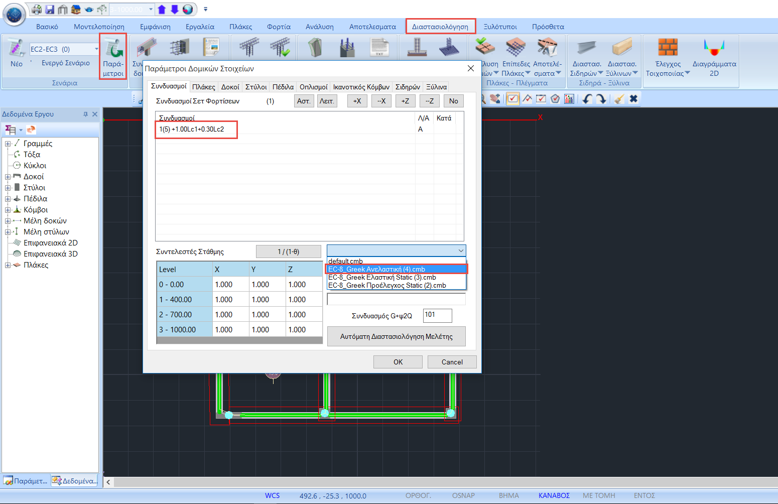Click the pin icon of Δεδομένα Εργου panel
The height and width of the screenshot is (504, 778).
pyautogui.click(x=85, y=114)
